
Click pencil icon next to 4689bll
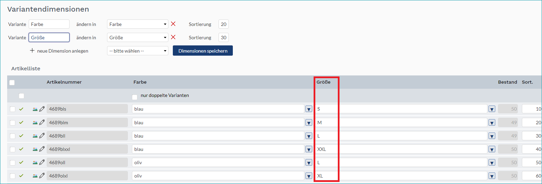click(42, 136)
